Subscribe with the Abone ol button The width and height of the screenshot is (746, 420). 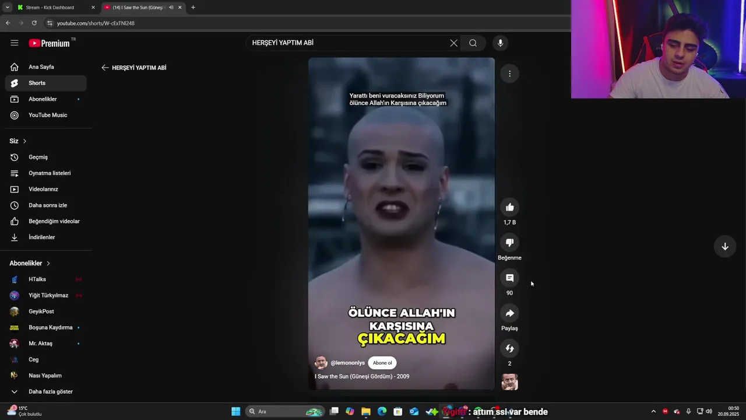tap(382, 363)
